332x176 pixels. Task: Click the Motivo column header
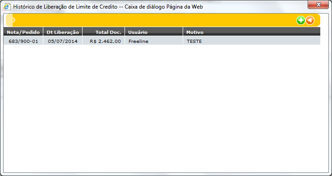[252, 31]
